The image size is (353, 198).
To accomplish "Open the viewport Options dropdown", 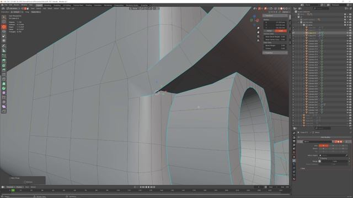I will pyautogui.click(x=286, y=12).
